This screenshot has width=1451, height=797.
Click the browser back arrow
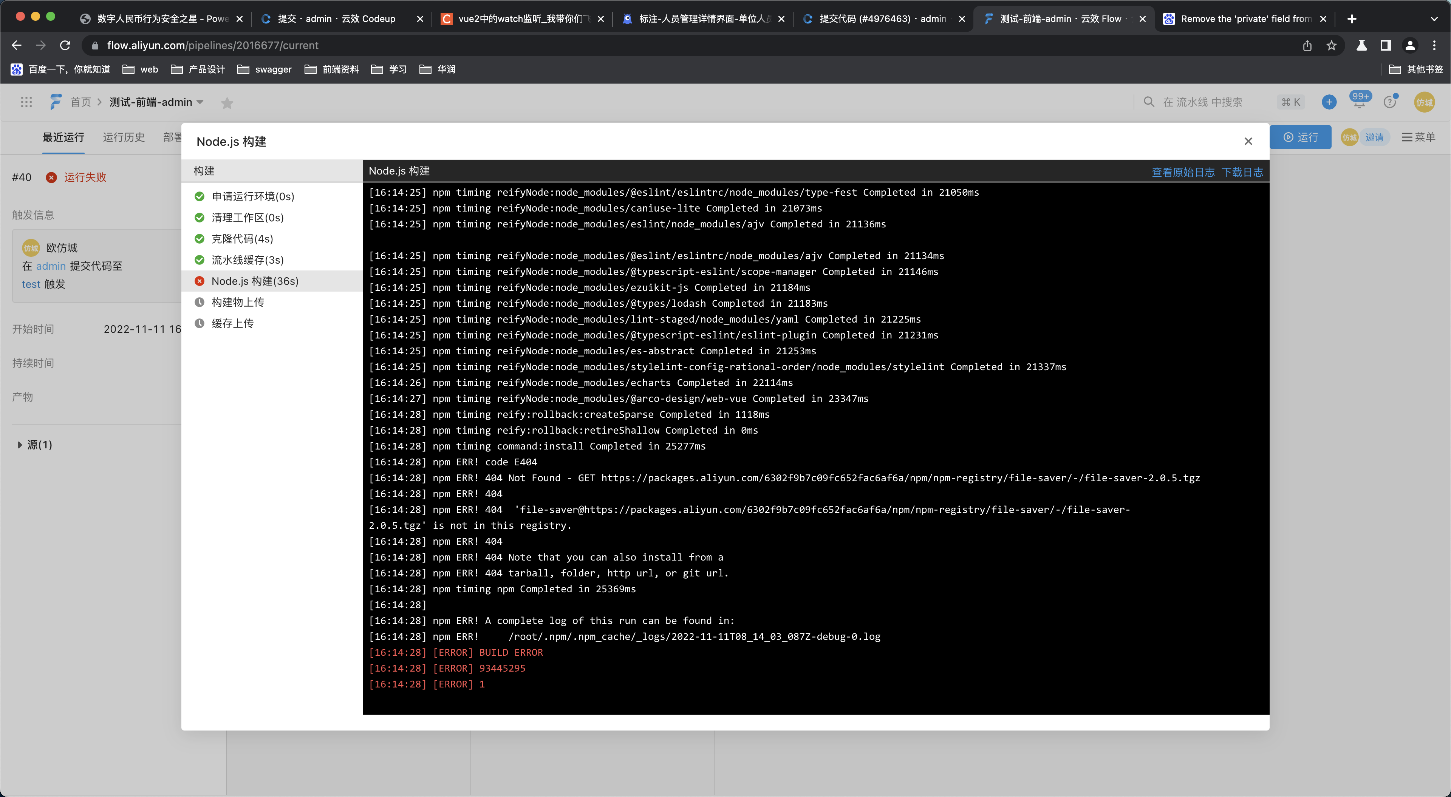[17, 45]
